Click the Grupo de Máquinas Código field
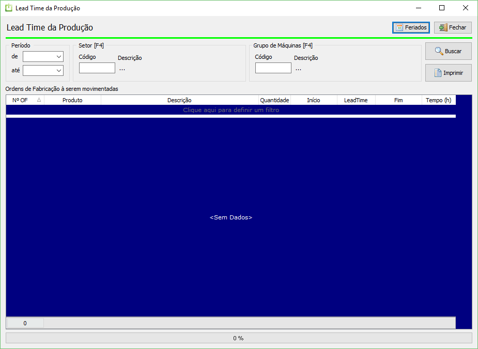The width and height of the screenshot is (478, 349). [x=273, y=68]
